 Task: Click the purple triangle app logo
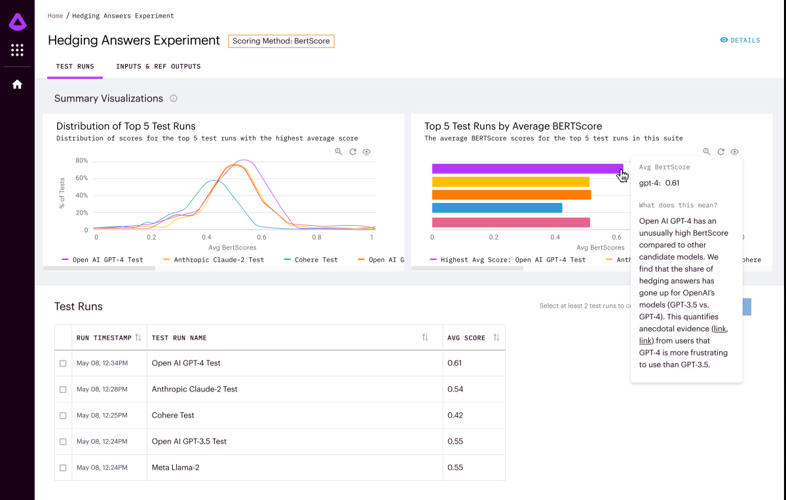[x=17, y=23]
